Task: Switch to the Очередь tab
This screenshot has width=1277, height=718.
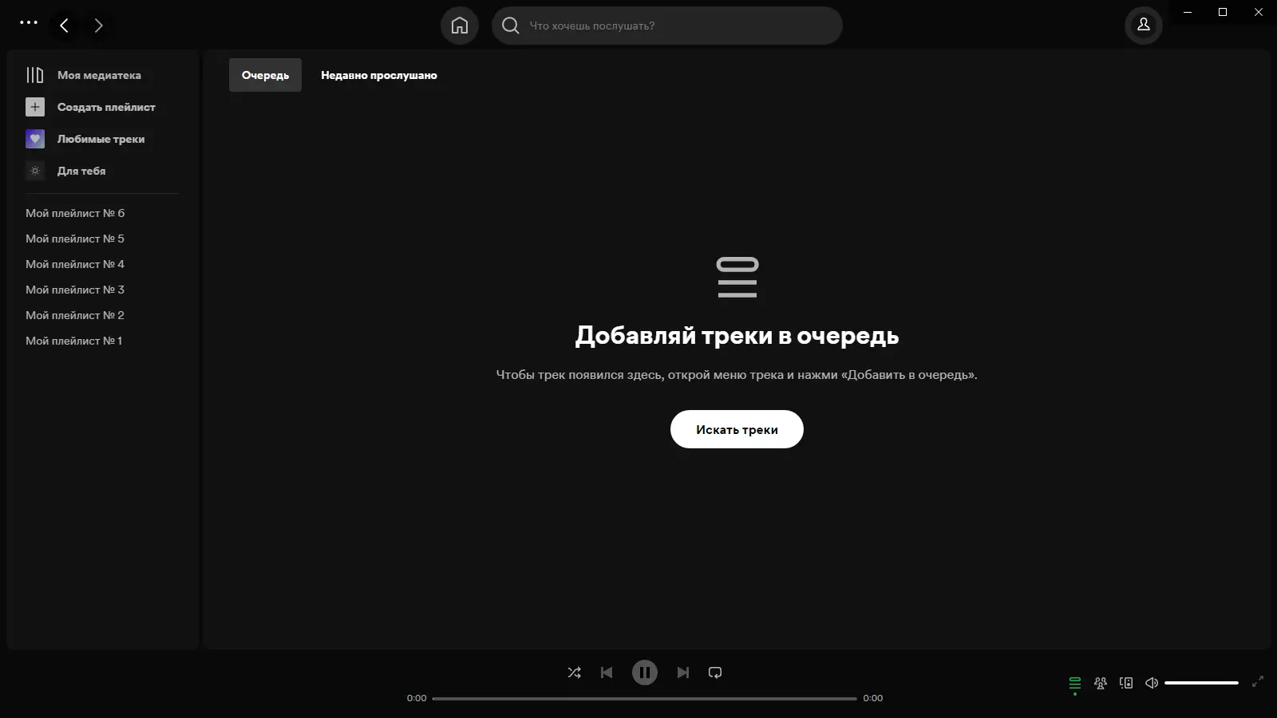Action: (266, 75)
